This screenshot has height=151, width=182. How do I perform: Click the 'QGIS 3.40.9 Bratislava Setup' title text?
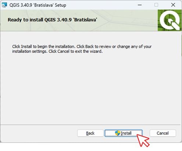(38, 5)
